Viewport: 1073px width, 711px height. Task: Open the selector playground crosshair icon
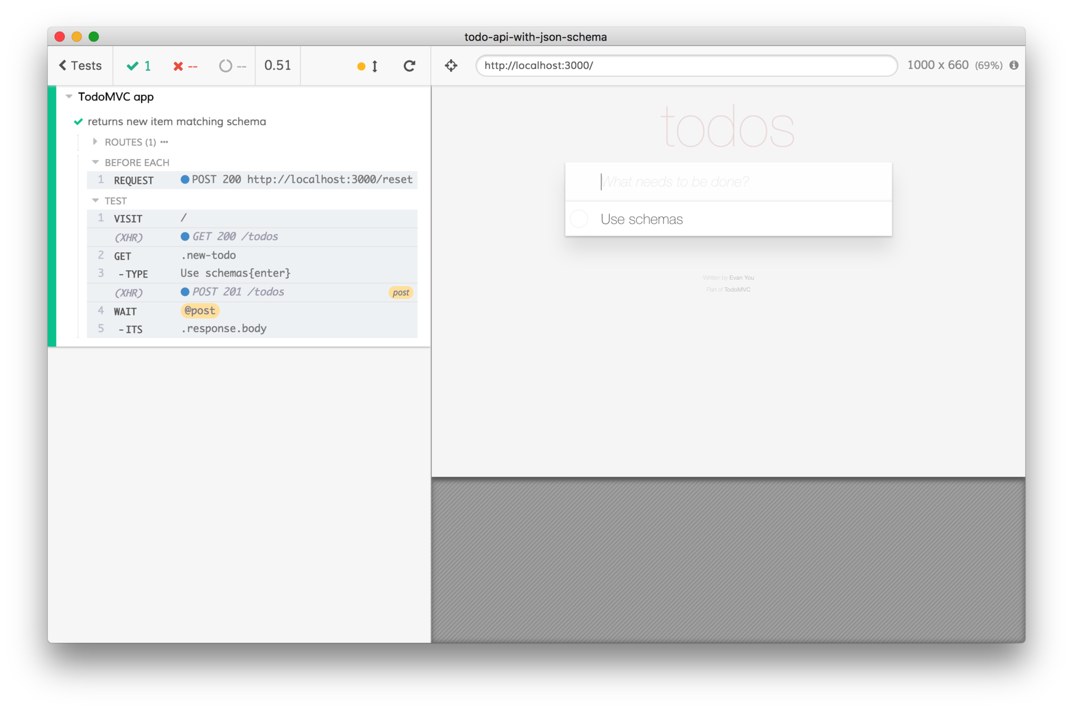(451, 66)
